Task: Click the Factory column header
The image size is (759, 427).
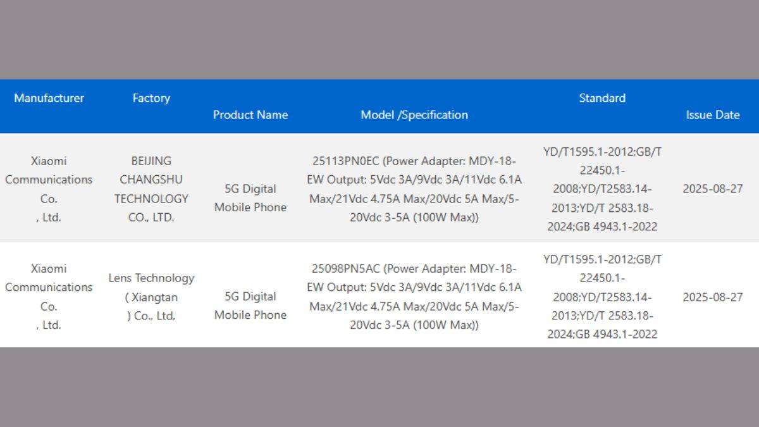Action: click(151, 98)
